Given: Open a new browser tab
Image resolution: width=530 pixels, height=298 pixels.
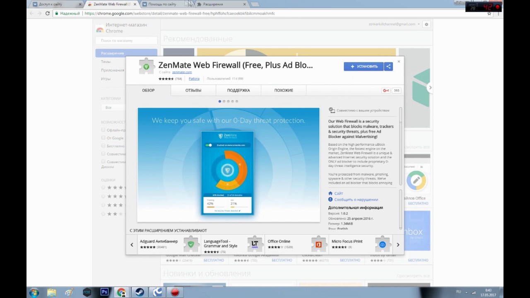Looking at the screenshot, I should tap(255, 4).
